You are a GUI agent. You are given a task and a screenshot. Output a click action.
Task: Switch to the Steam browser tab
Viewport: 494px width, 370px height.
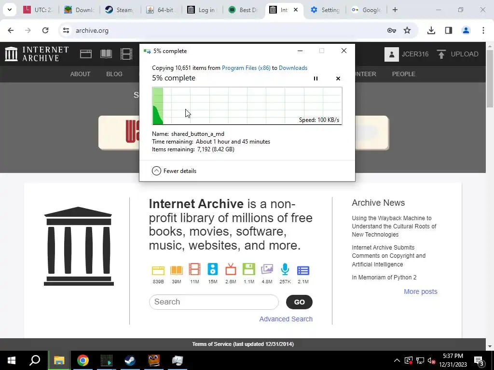click(120, 10)
